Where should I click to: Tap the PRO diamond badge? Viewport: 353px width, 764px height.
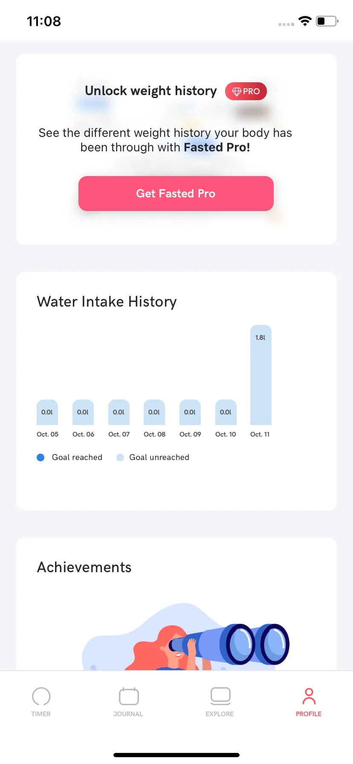246,91
